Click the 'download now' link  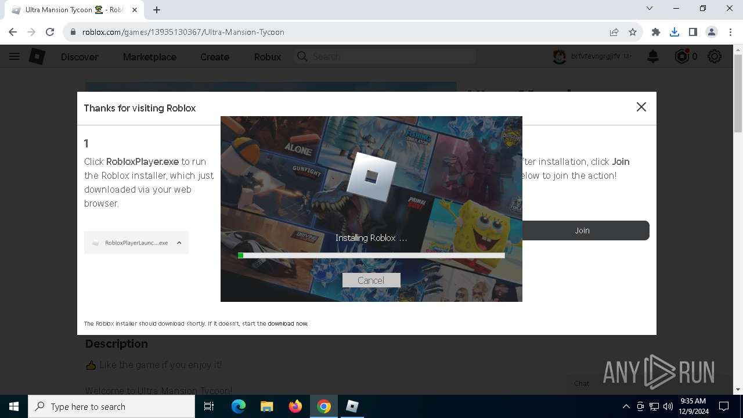tap(287, 323)
